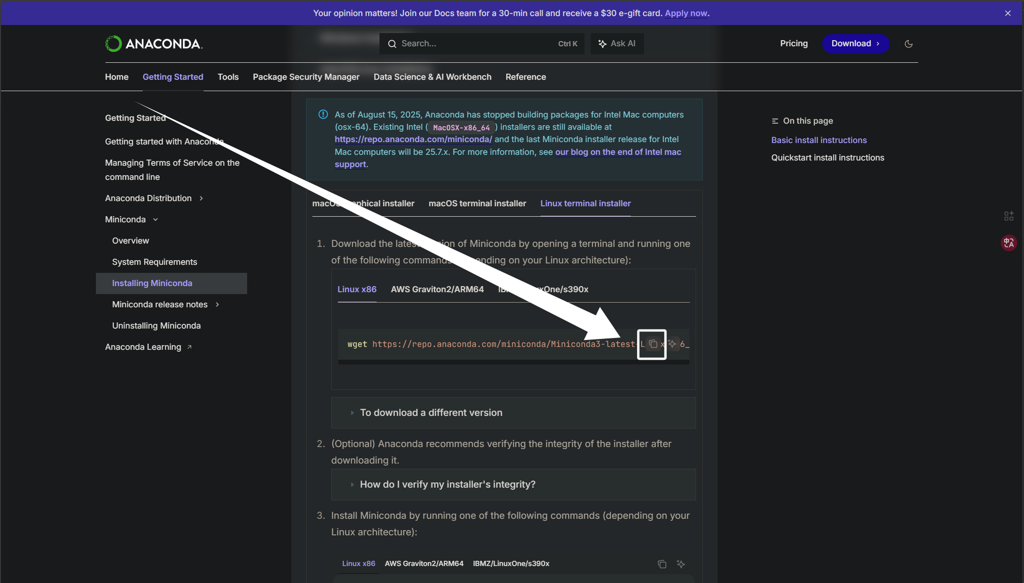The height and width of the screenshot is (583, 1024).
Task: Select IBMZ/LinuxOne/s390x tab in step 3
Action: pos(511,564)
